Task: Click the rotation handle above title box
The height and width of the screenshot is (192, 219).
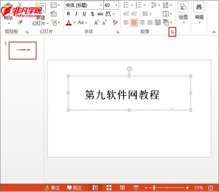Action: coord(129,69)
